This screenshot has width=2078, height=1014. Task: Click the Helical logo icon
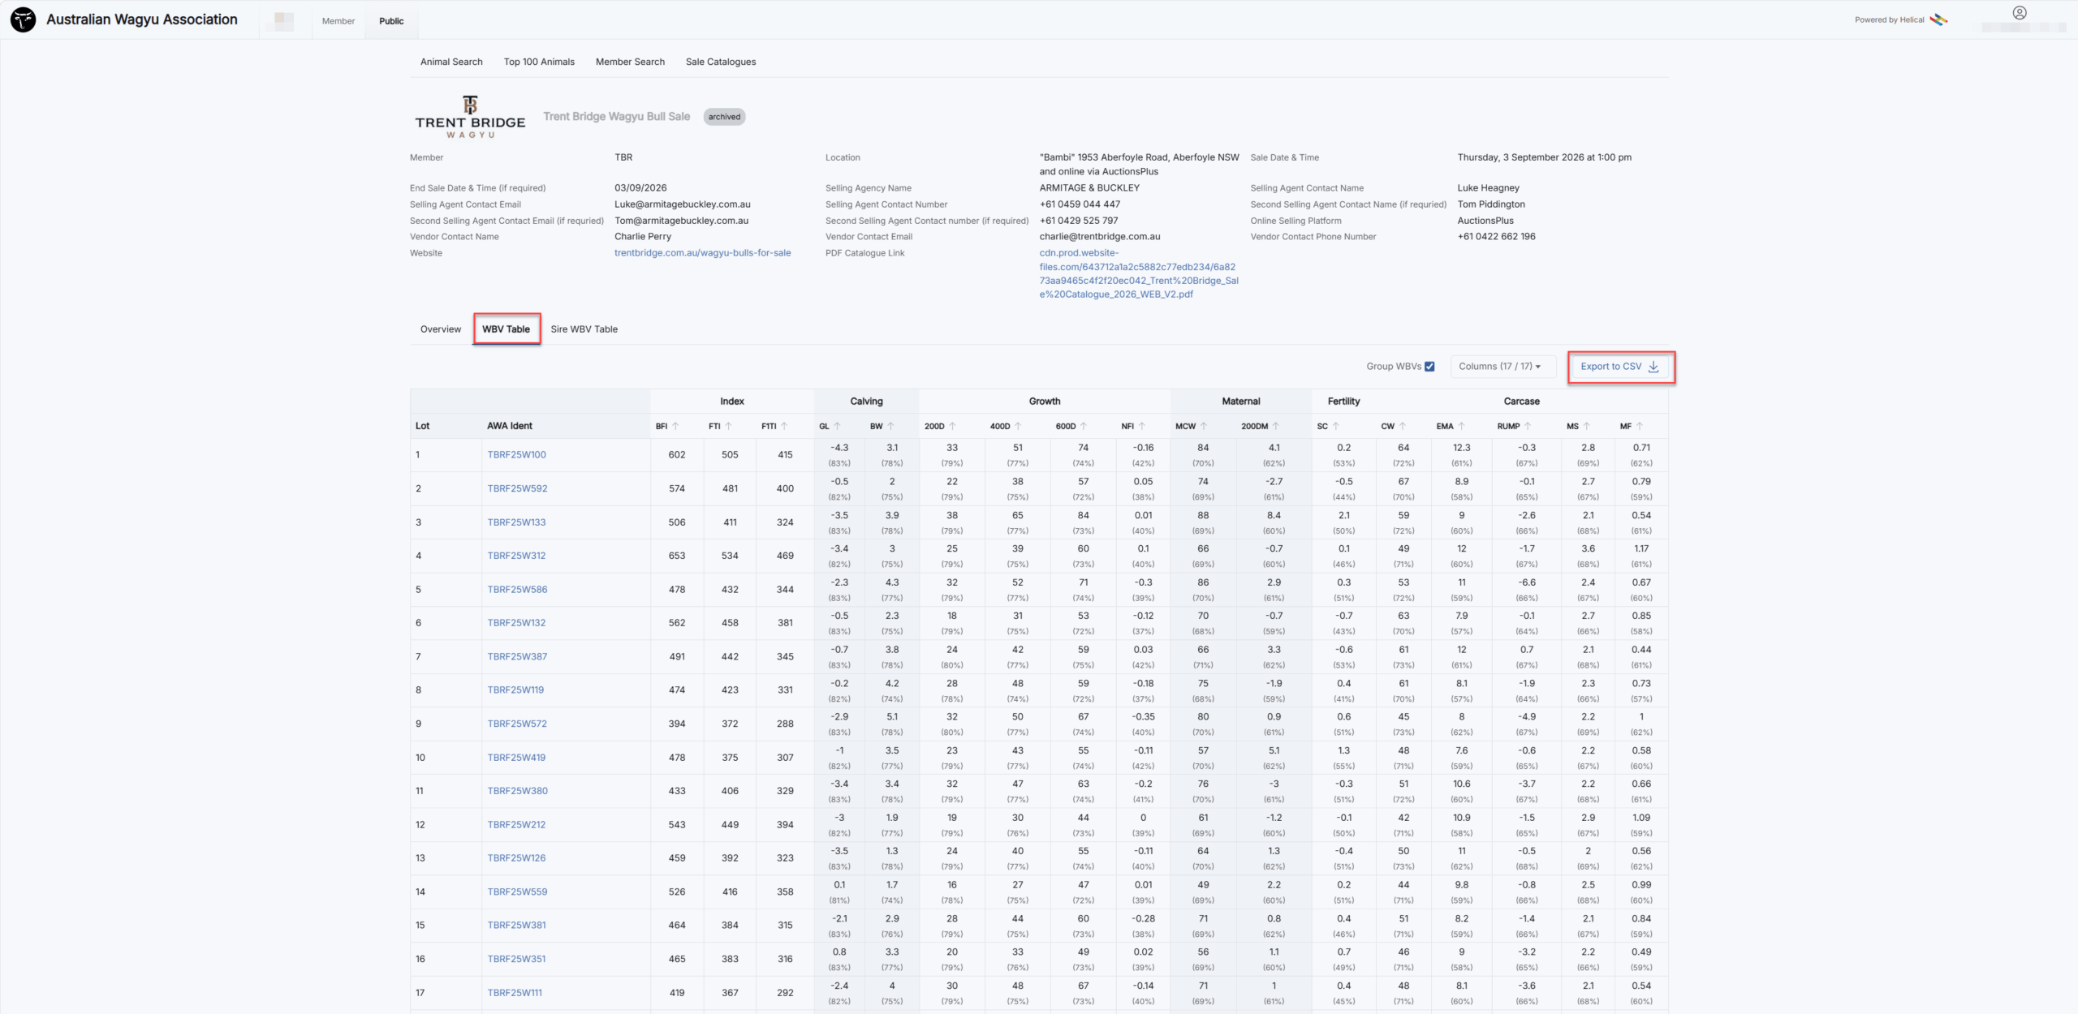pyautogui.click(x=1939, y=19)
